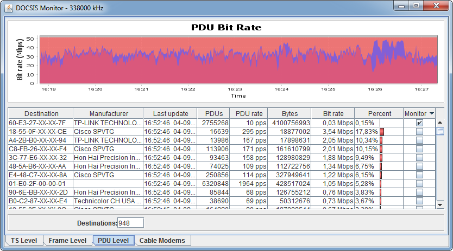Screen dimensions: 453x251
Task: Click the Percent column header
Action: click(x=379, y=113)
